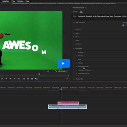Step forward one frame in Program Monitor
This screenshot has width=127, height=127.
(14, 79)
